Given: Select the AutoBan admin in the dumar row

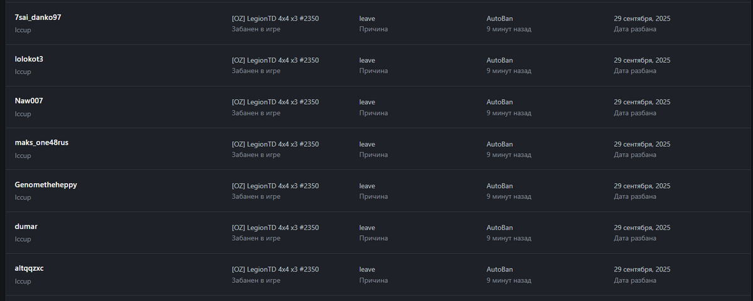Looking at the screenshot, I should [499, 228].
